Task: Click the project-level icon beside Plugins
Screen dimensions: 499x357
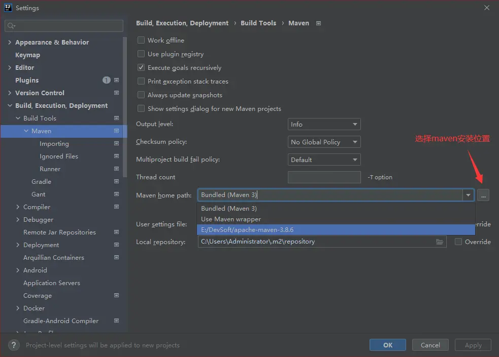Action: [116, 81]
